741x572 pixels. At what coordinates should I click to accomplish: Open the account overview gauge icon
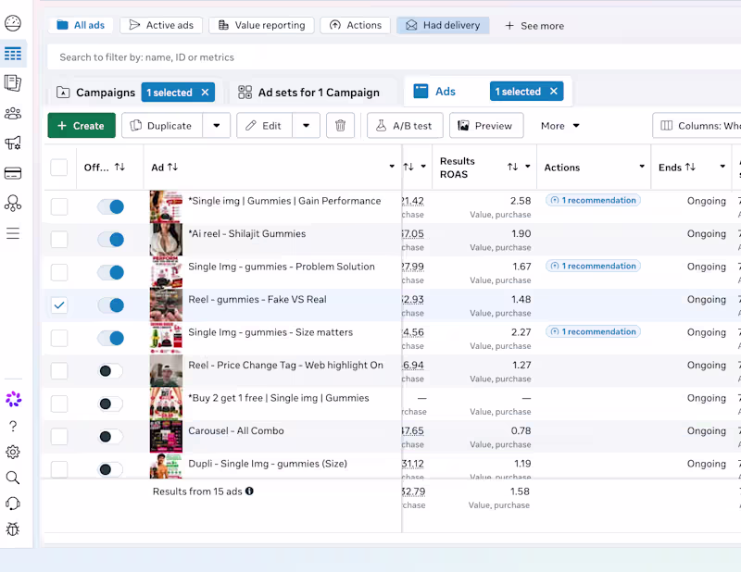[x=13, y=22]
